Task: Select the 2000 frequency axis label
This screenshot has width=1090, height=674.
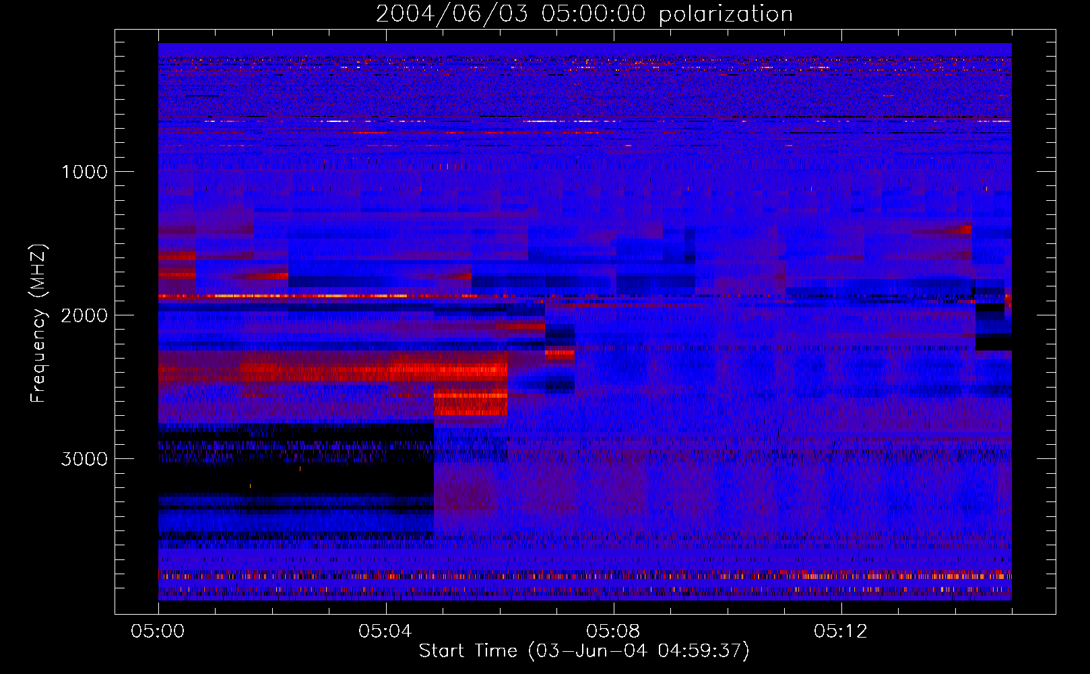Action: point(84,315)
